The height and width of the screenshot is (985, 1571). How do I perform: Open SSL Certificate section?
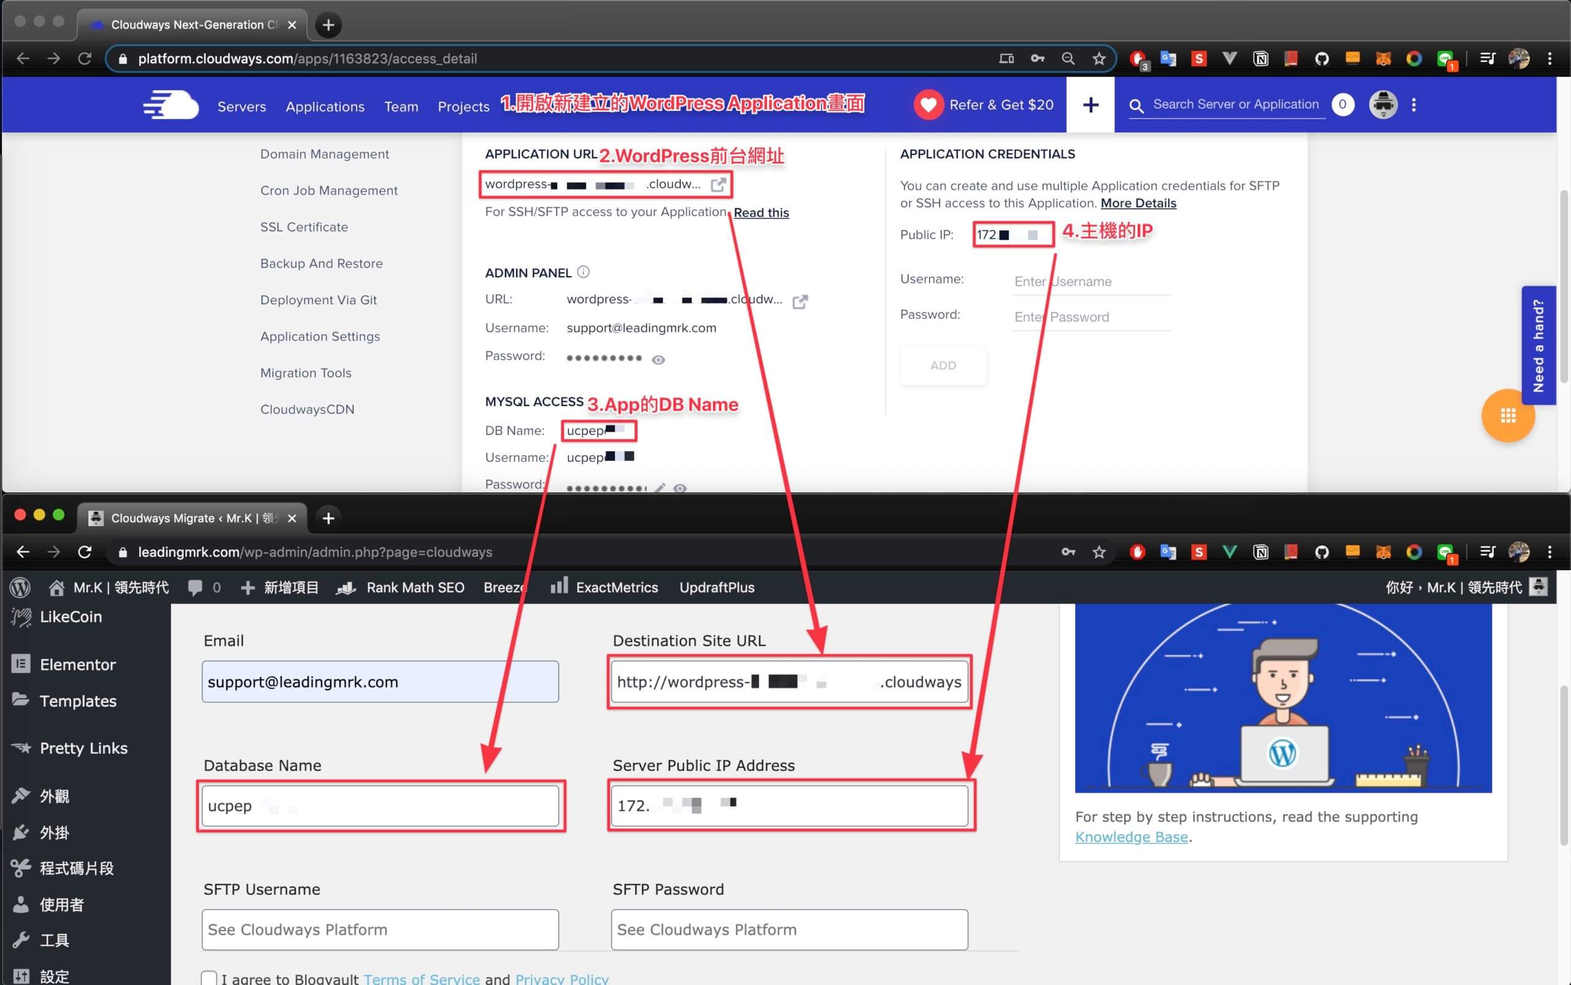[x=304, y=227]
